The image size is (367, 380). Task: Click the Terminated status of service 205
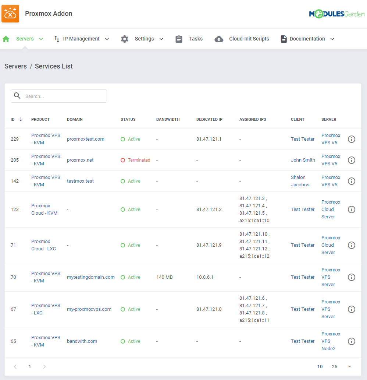tap(135, 160)
